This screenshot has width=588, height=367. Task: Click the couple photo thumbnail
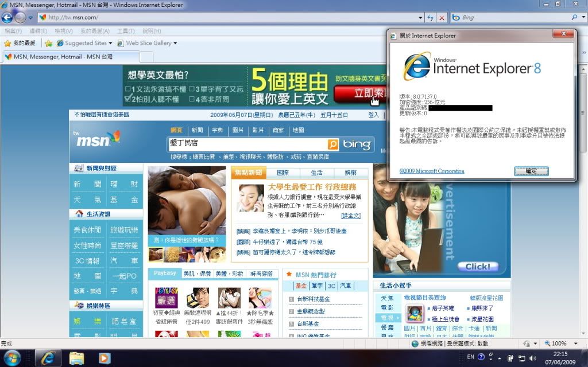point(187,201)
